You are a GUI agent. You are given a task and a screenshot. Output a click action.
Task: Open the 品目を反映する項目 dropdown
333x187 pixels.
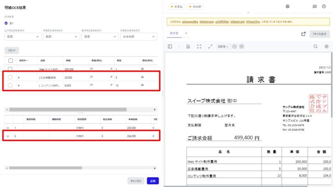tap(23, 37)
